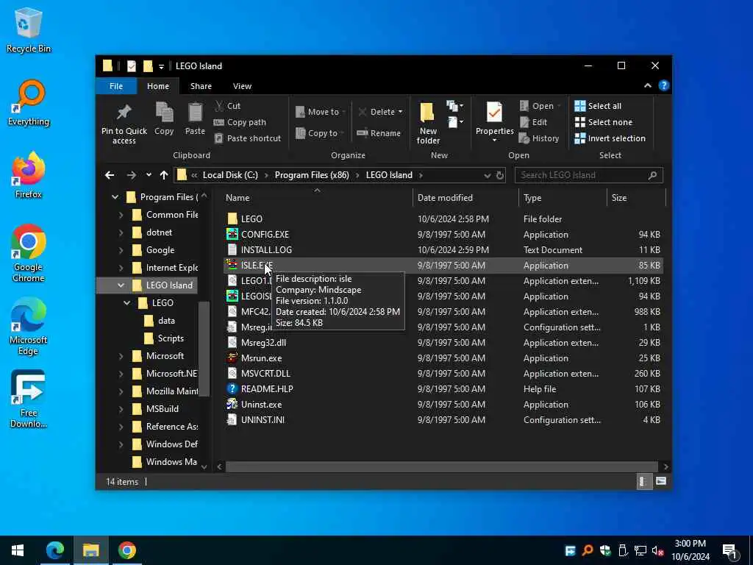Open Explorer Help question mark icon
Screen dimensions: 753x565
664,85
